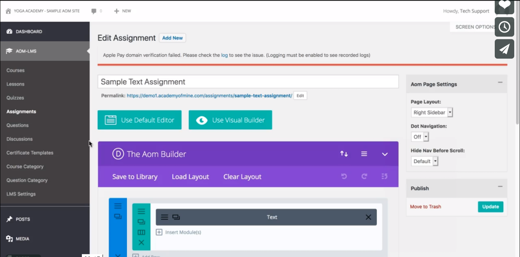Collapse the Publish panel

[x=500, y=186]
